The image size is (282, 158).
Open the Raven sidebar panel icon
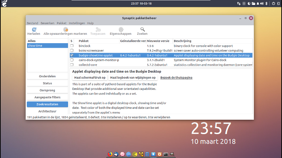278,4
